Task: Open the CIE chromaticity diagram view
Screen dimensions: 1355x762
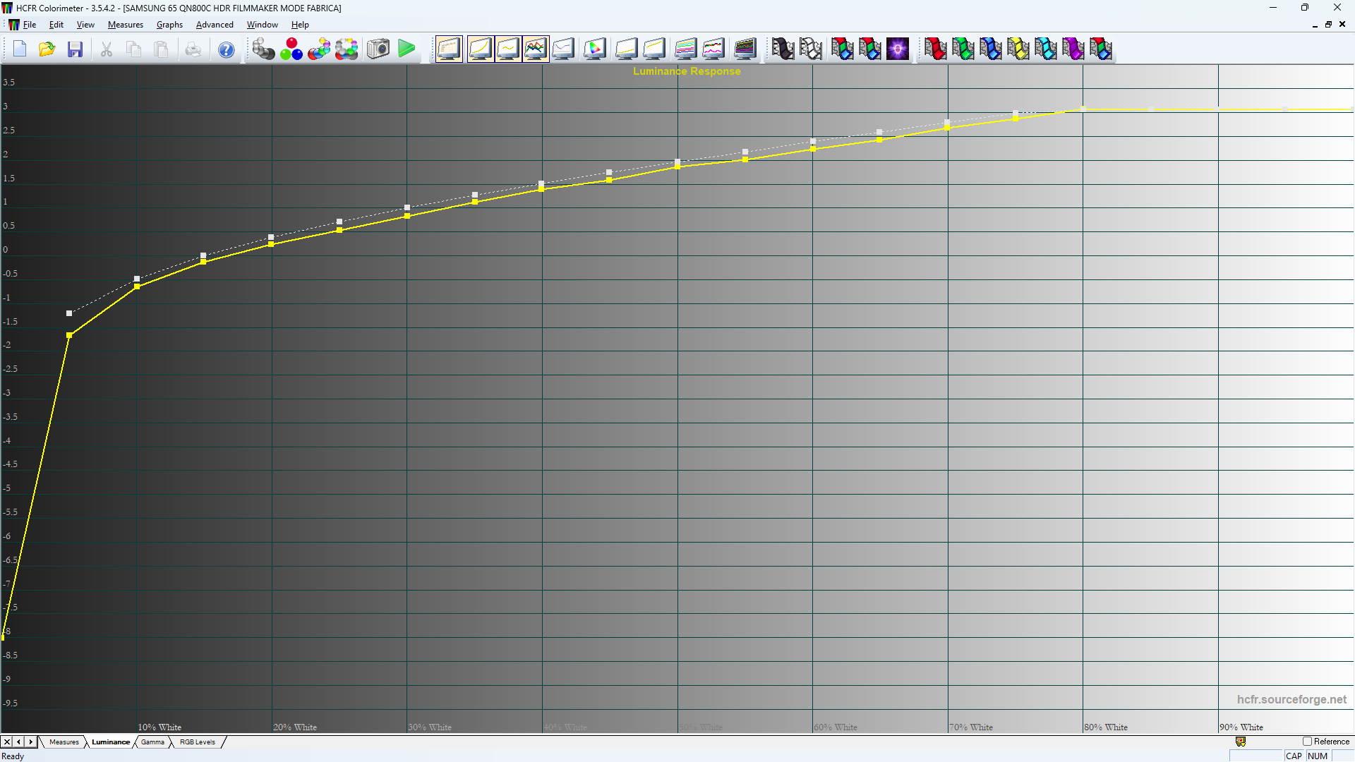Action: (x=594, y=49)
